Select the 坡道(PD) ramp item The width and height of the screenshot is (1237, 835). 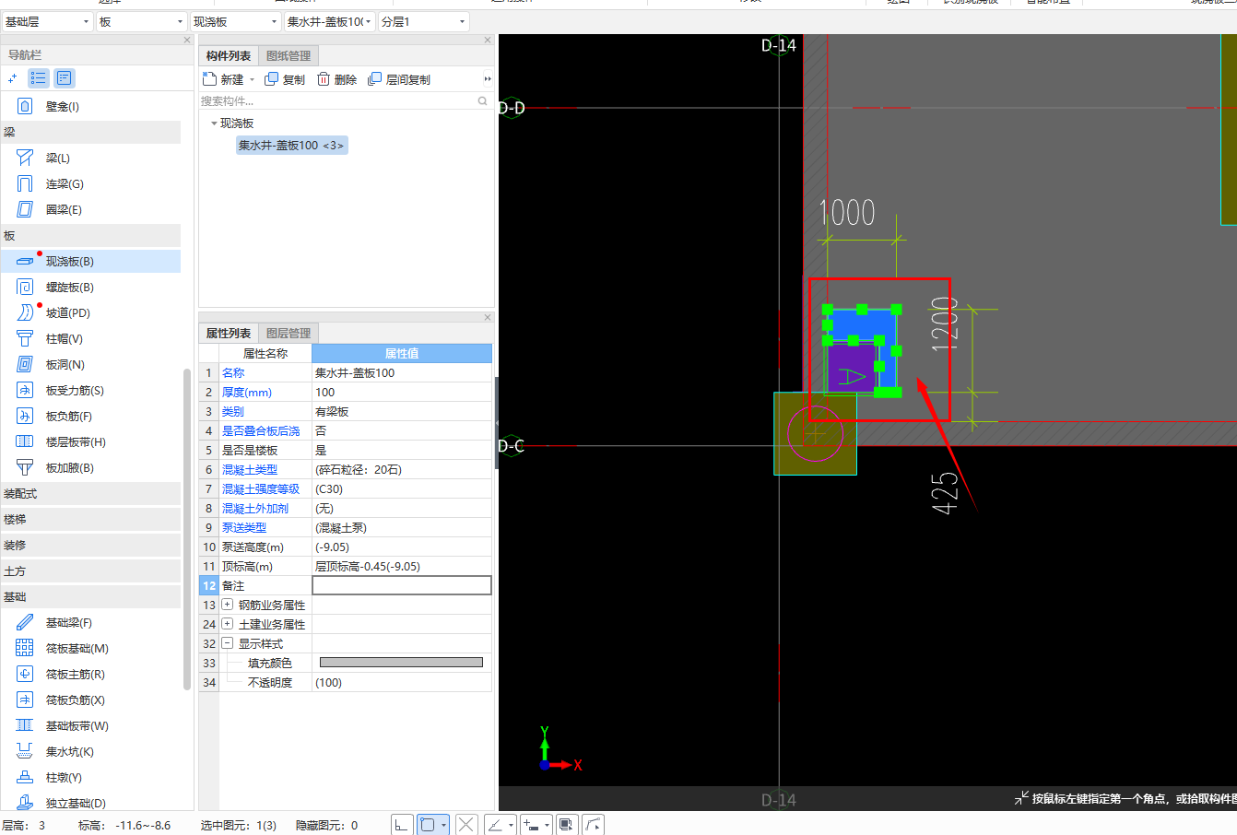[x=90, y=313]
